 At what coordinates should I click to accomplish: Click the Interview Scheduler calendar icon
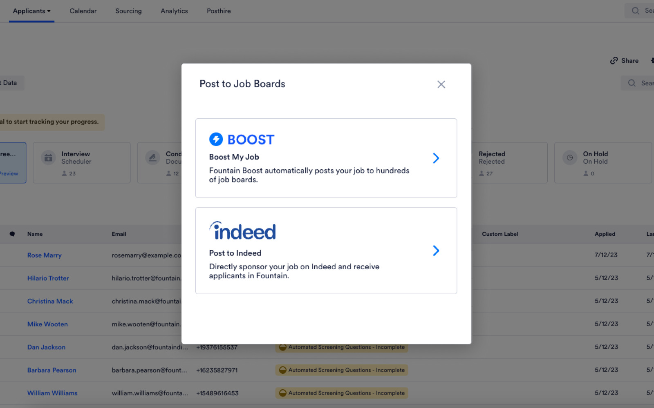[48, 157]
